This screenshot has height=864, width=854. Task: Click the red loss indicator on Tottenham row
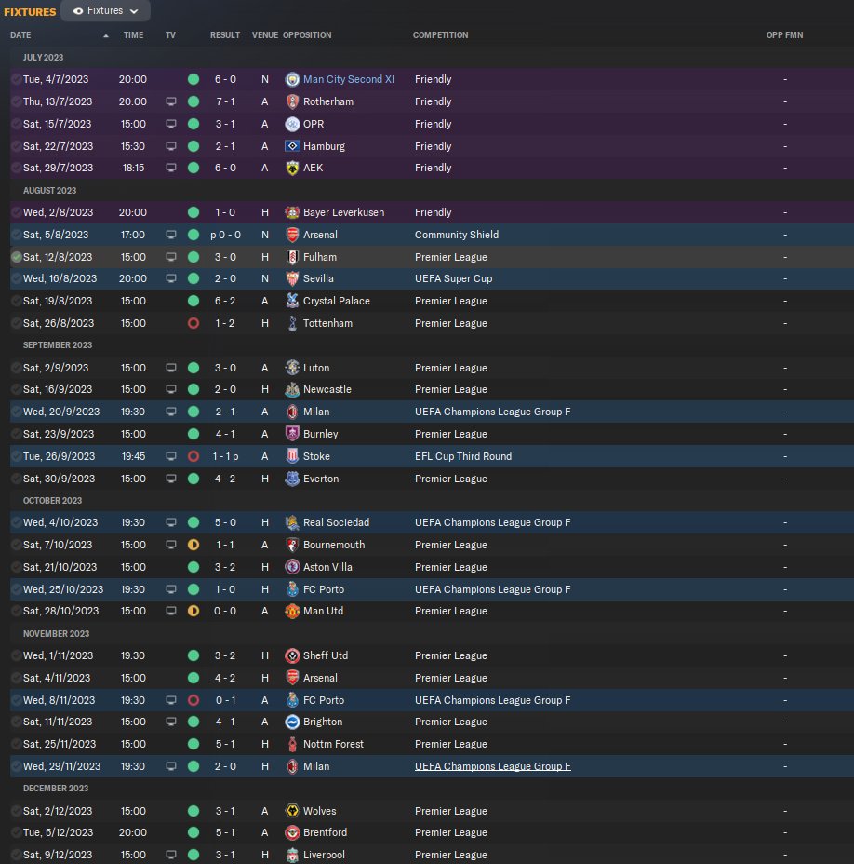tap(193, 323)
